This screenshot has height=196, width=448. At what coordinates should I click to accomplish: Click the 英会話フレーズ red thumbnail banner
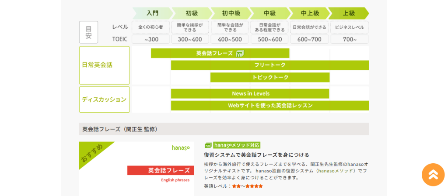click(x=161, y=170)
